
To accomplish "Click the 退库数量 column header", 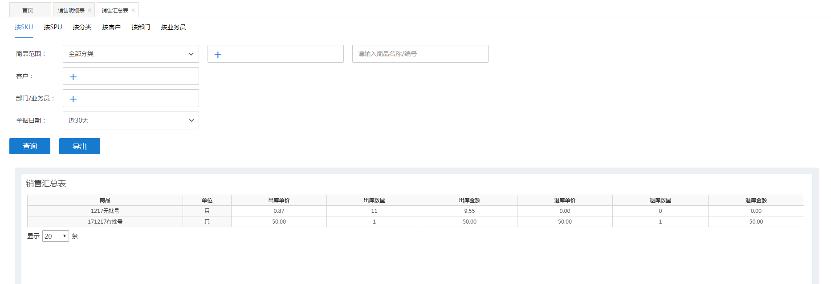I will (660, 200).
